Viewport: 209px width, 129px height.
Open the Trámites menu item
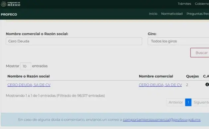(x=184, y=4)
